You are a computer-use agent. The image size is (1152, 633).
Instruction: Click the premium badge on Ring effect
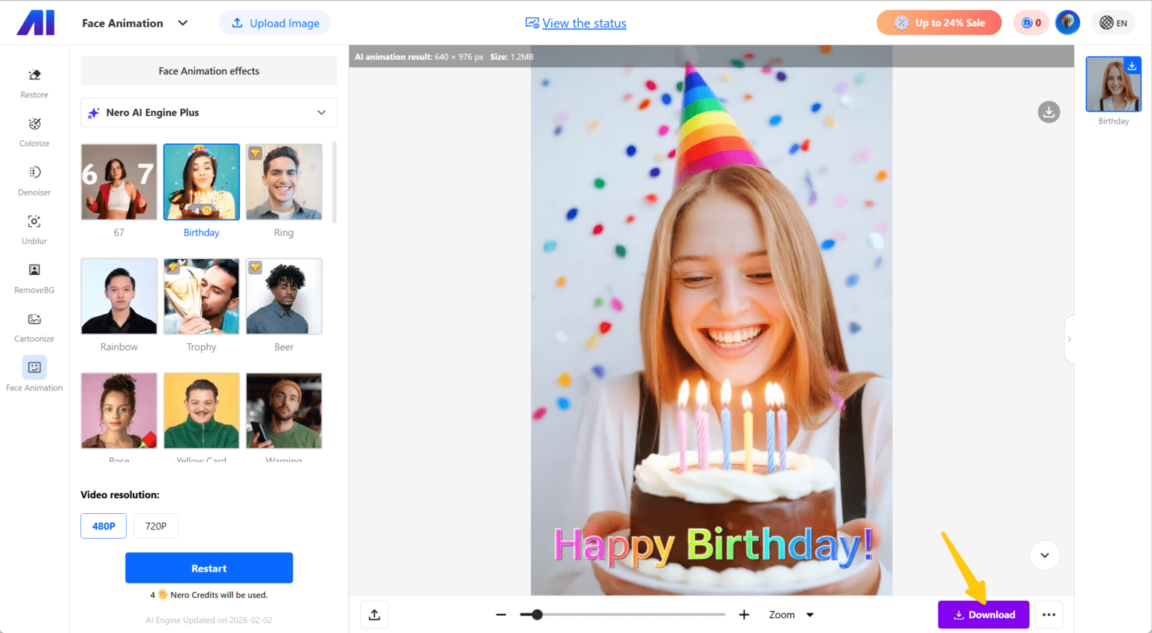[x=255, y=153]
